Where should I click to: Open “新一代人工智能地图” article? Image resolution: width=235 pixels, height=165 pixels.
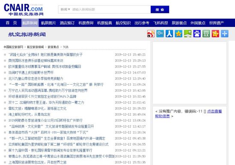click(x=57, y=138)
